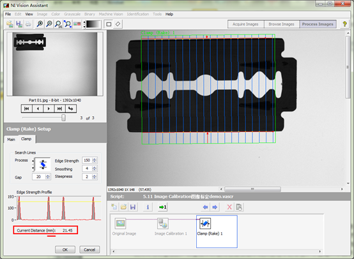Click the curved-arrow button after the last-image control
The height and width of the screenshot is (259, 354).
pos(71,108)
